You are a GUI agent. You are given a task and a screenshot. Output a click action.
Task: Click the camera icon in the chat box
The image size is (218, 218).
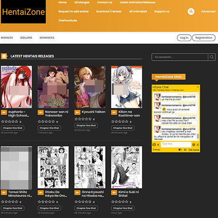(154, 145)
